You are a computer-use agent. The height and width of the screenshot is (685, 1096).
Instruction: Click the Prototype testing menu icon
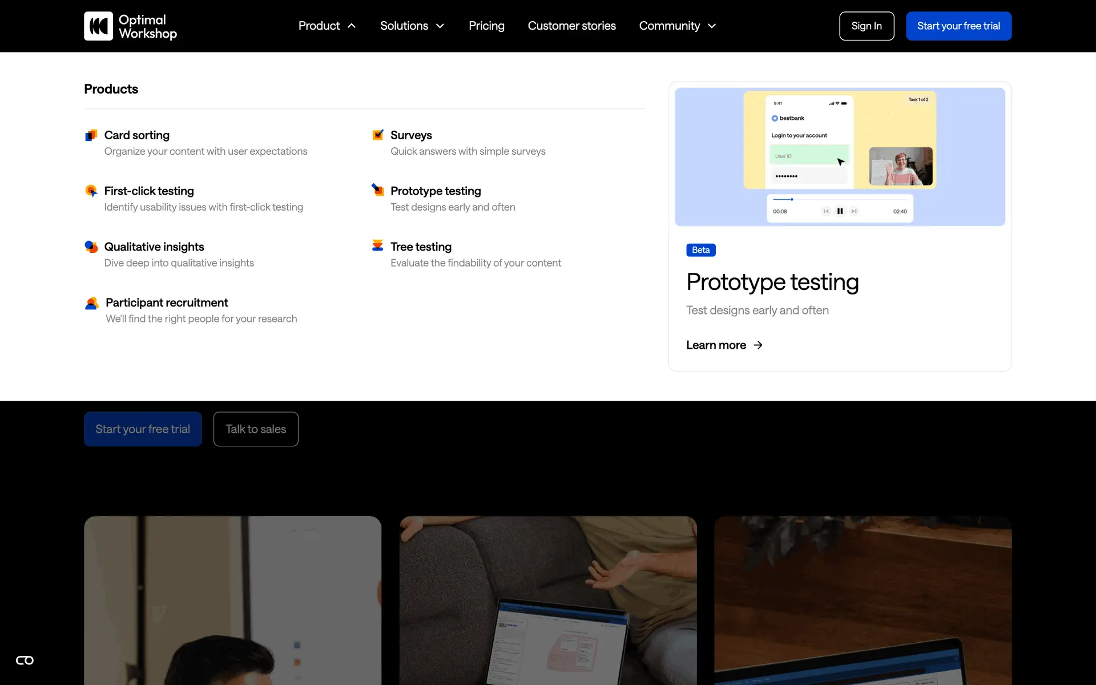(377, 190)
